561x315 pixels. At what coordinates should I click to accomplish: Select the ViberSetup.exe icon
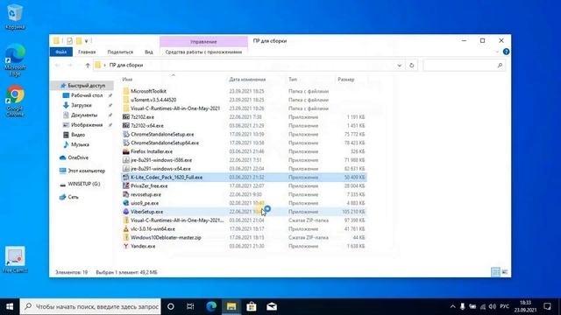coord(126,212)
